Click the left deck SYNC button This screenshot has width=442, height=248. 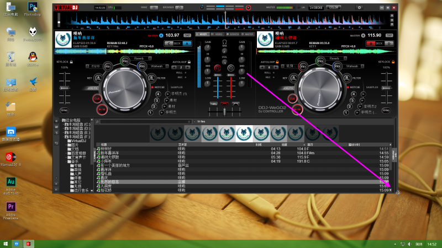pyautogui.click(x=64, y=110)
